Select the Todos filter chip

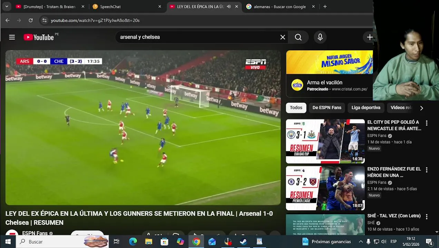coord(296,108)
